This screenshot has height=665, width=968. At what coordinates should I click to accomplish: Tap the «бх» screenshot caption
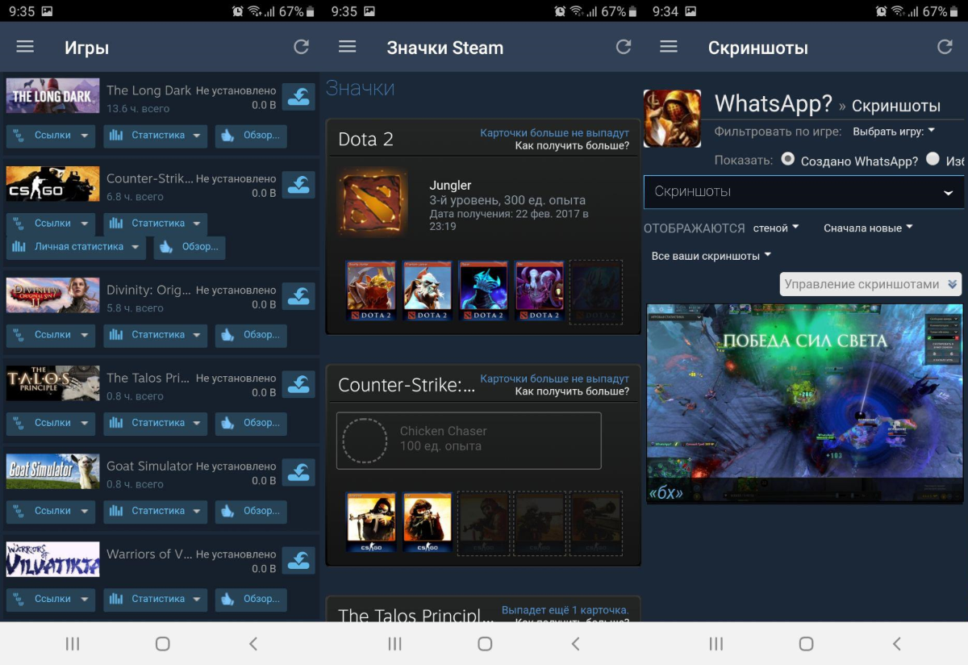coord(665,491)
